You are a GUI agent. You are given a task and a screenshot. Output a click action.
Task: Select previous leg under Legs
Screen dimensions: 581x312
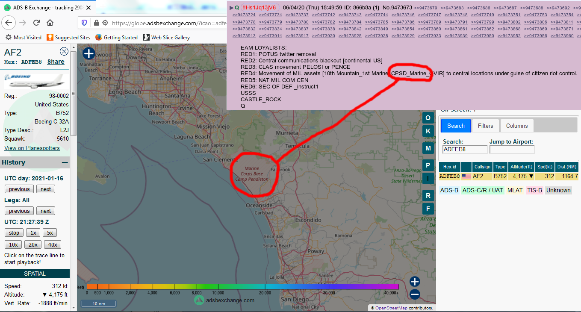pyautogui.click(x=19, y=211)
